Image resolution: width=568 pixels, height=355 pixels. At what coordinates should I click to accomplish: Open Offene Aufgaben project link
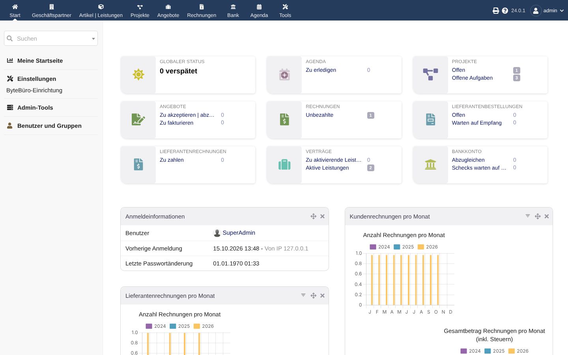(x=472, y=78)
